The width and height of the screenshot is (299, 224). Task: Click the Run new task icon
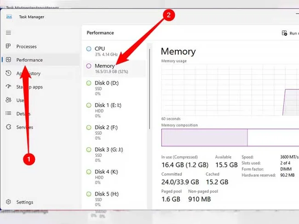284,33
